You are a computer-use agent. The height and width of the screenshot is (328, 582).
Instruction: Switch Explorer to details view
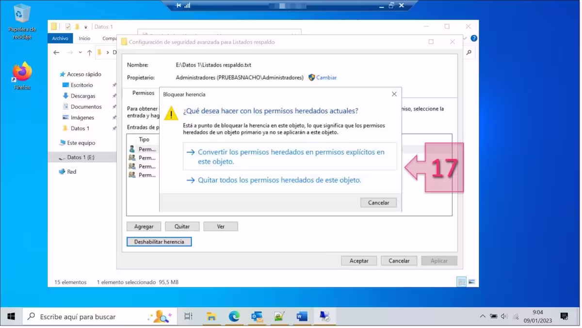pos(462,282)
